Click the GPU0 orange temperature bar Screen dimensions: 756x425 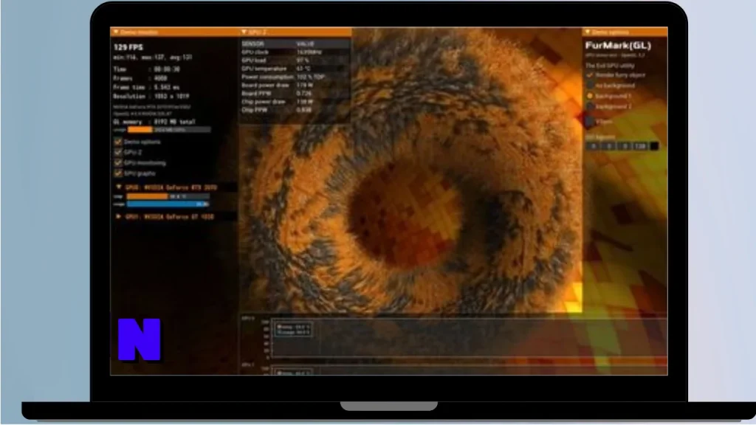coord(168,196)
